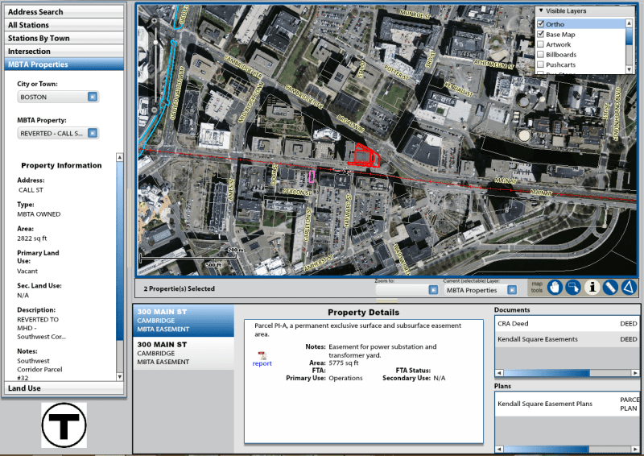Open the Stations By Town section
644x456 pixels.
[x=64, y=38]
